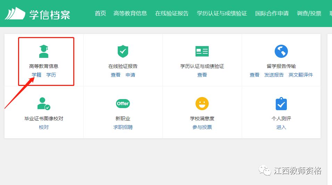This screenshot has width=332, height=185.
Task: Click the 发送报告 link
Action: pos(274,75)
